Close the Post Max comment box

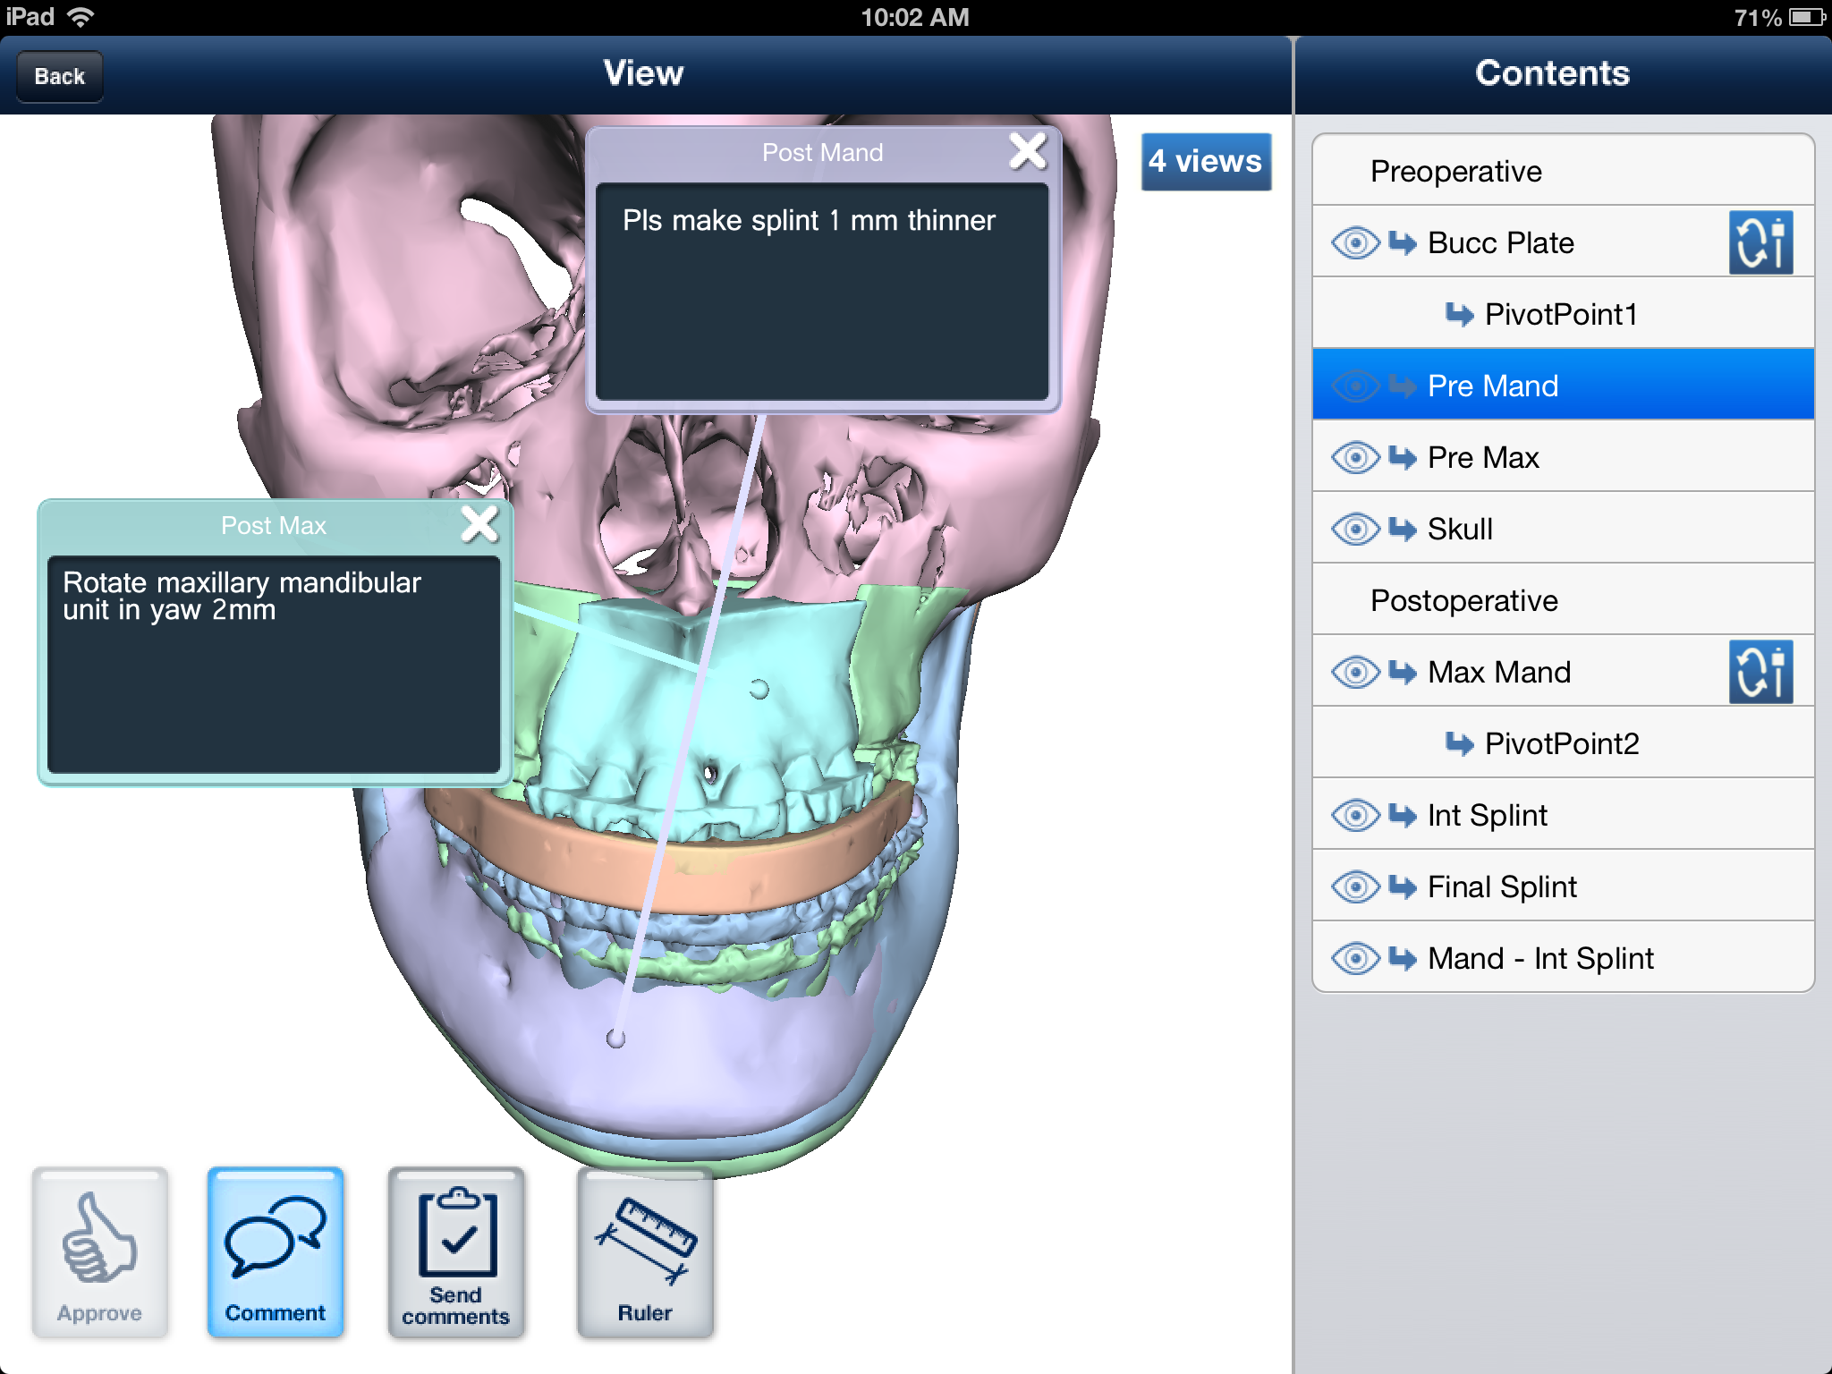(479, 524)
